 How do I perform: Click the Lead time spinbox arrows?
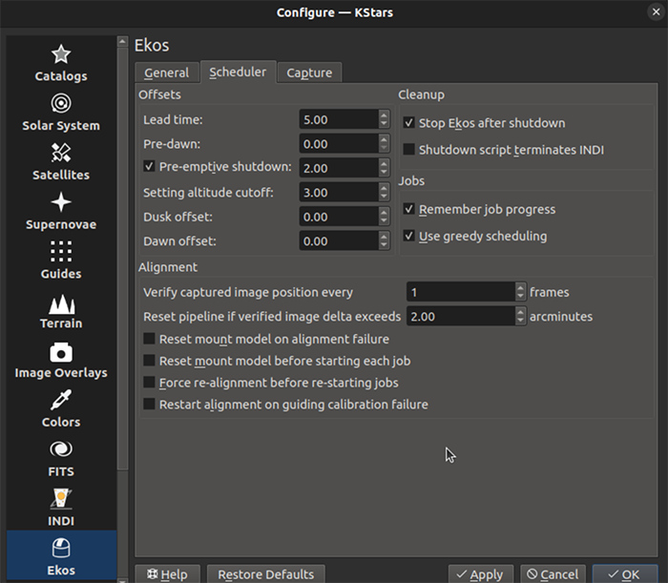point(384,120)
